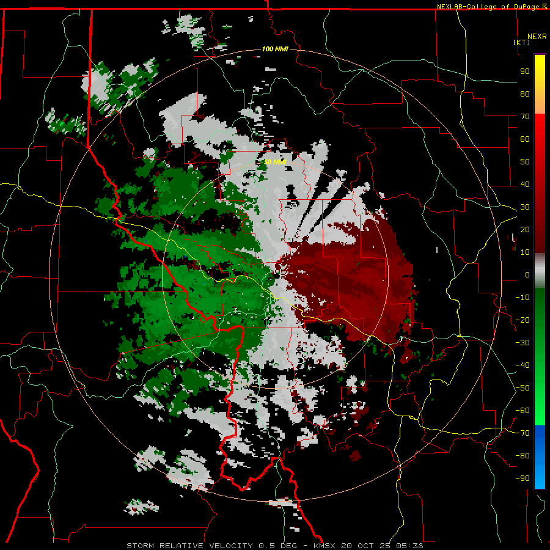The height and width of the screenshot is (550, 550).
Task: Click the -70 knot scale value
Action: pos(522,433)
